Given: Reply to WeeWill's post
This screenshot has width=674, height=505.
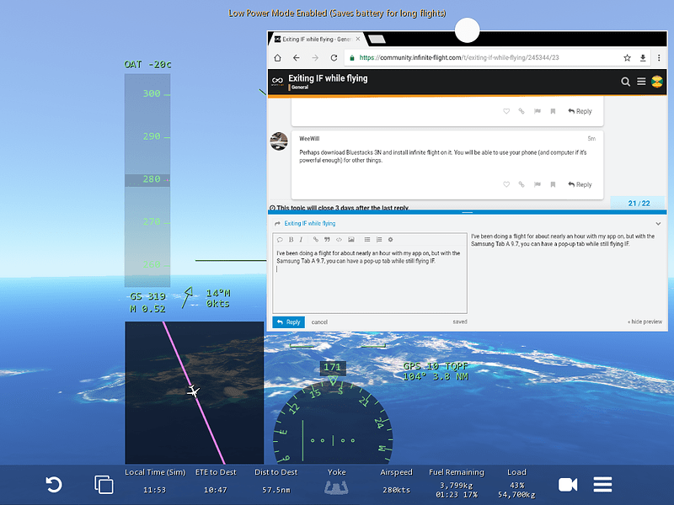Looking at the screenshot, I should [580, 184].
